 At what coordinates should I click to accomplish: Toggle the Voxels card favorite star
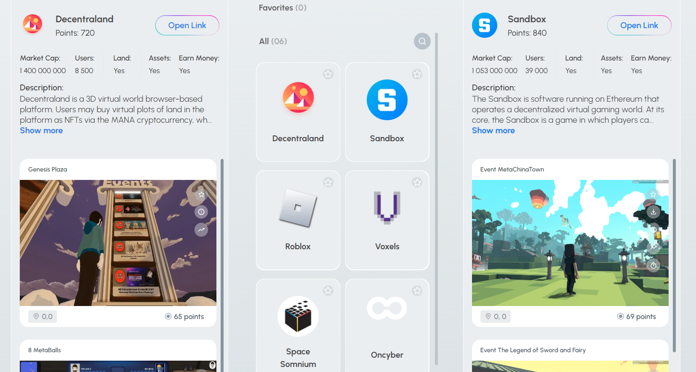[417, 182]
